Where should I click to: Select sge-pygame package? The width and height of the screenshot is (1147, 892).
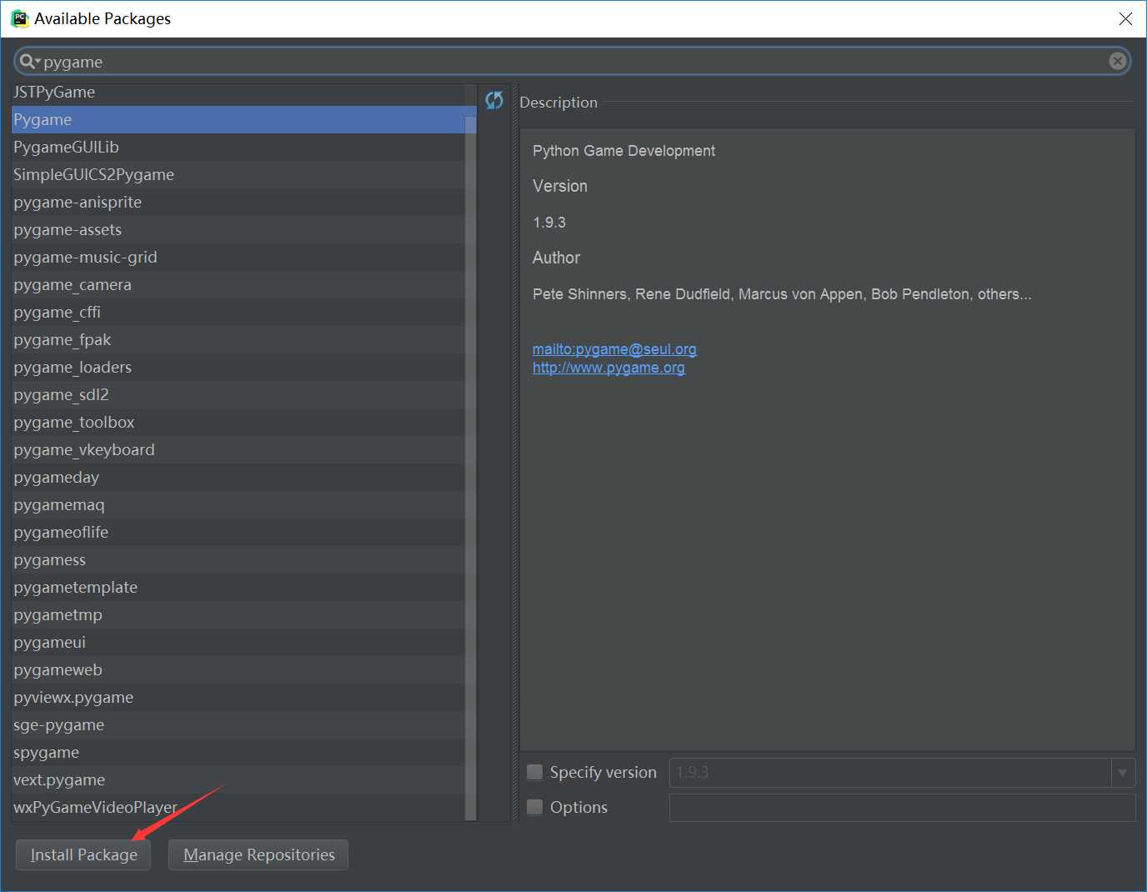tap(238, 724)
